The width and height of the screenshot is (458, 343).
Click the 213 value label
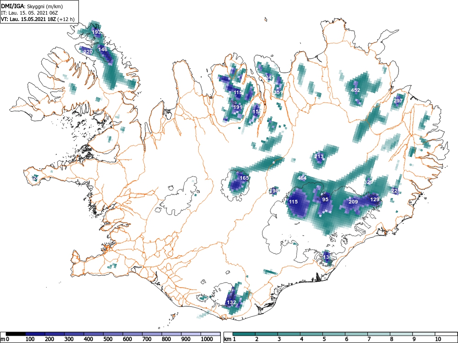click(319, 156)
